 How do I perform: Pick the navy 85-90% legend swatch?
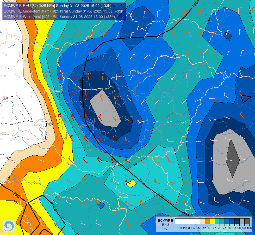tap(237, 221)
